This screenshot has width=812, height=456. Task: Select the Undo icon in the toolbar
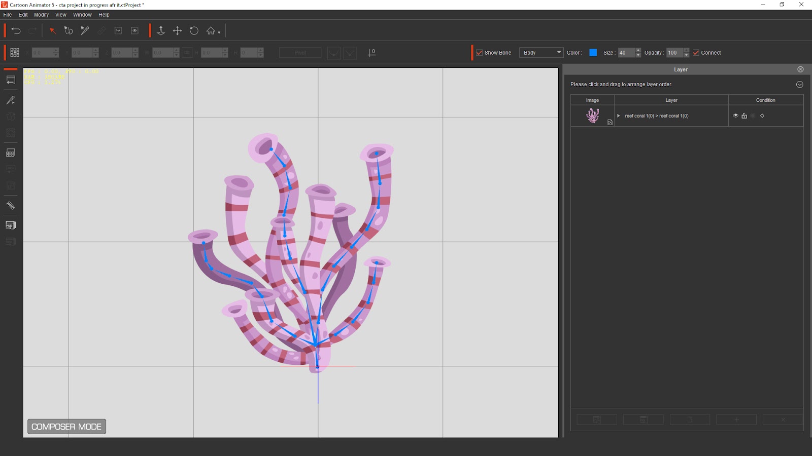tap(16, 30)
